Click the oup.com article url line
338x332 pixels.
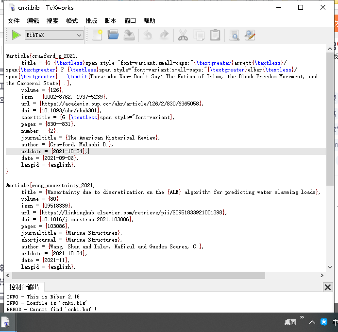[x=112, y=104]
